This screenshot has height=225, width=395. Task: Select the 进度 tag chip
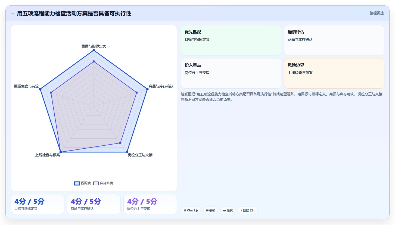[228, 210]
